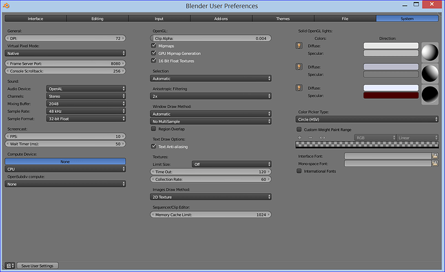Open editor type menu icon at bottom left
Image resolution: width=445 pixels, height=272 pixels.
[10, 266]
